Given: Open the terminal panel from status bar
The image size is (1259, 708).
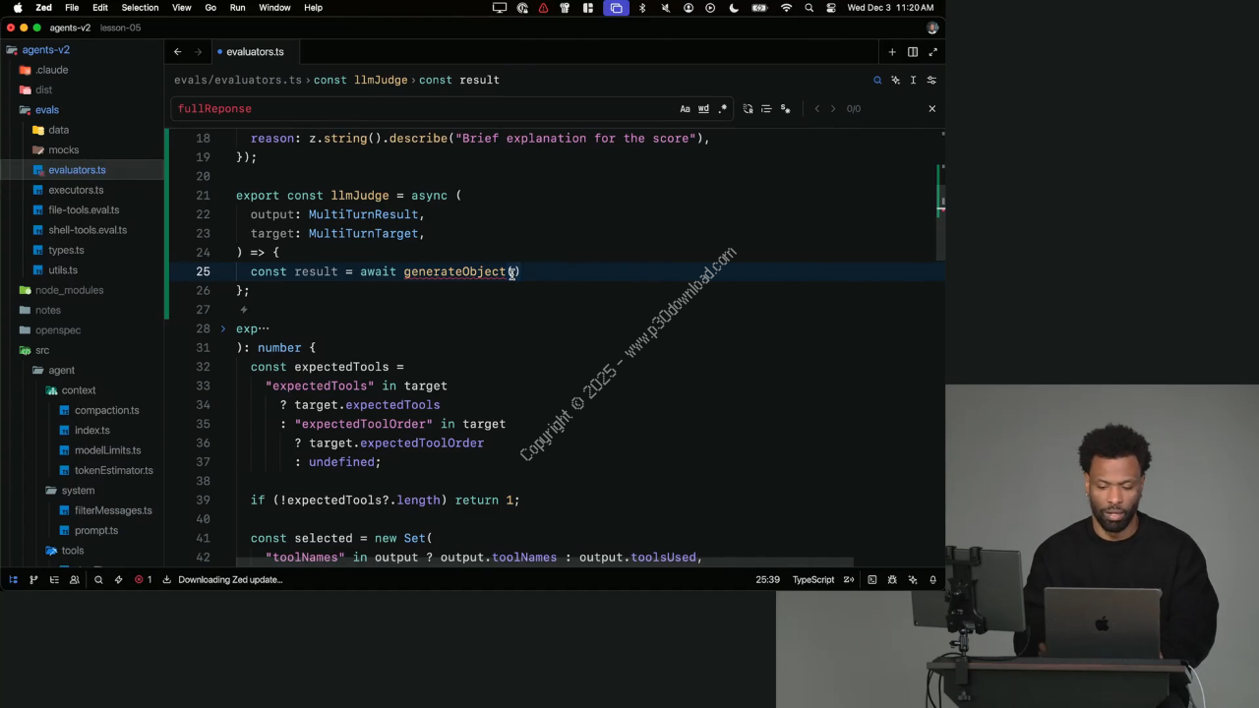Looking at the screenshot, I should point(871,580).
